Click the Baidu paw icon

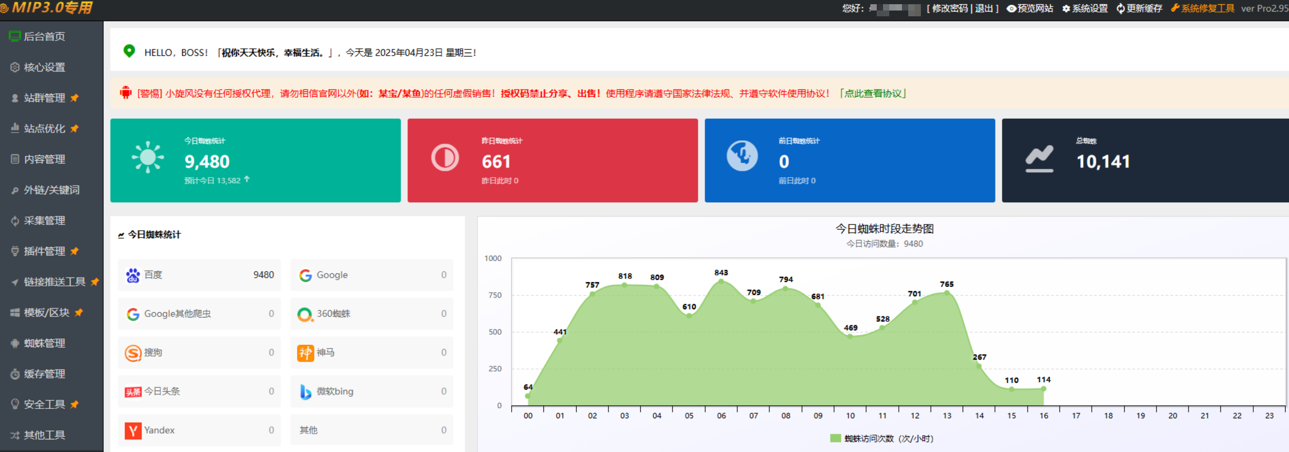[133, 275]
